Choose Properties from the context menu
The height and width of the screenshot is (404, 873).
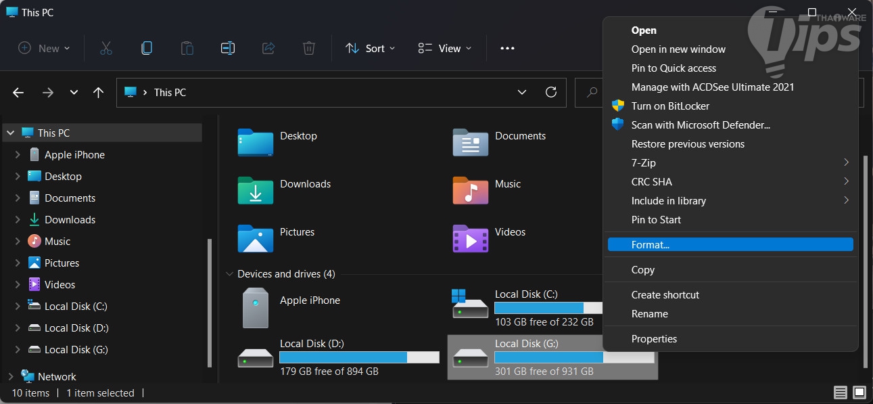click(654, 339)
